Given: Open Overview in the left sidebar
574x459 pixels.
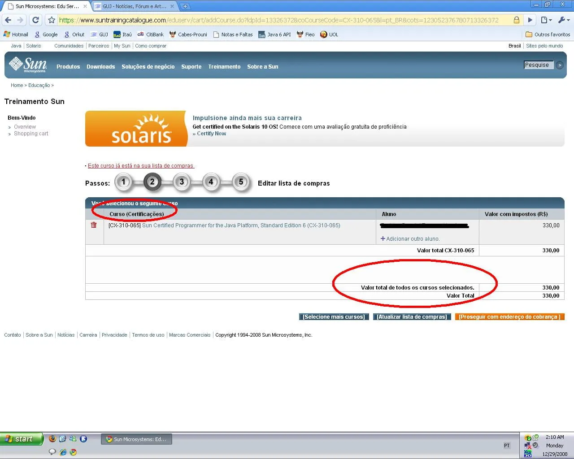Looking at the screenshot, I should pyautogui.click(x=25, y=127).
